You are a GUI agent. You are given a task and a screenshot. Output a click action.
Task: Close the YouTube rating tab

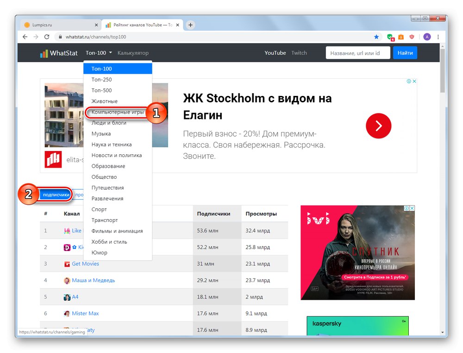click(177, 25)
